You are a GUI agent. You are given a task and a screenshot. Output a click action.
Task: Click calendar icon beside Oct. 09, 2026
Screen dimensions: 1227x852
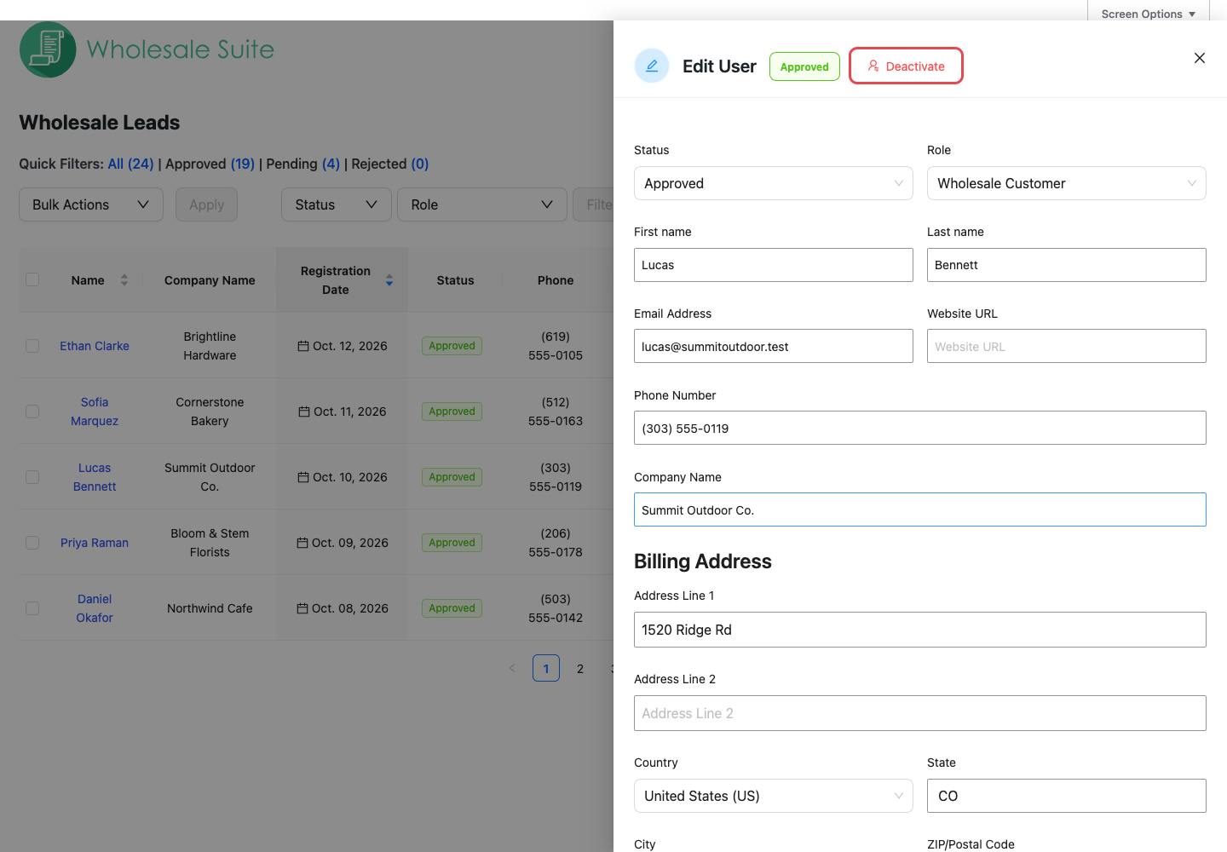click(x=302, y=543)
